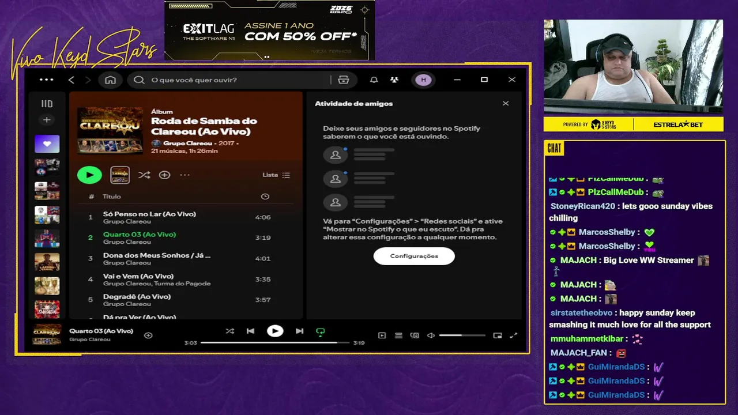
Task: Open connect to a device icon
Action: click(415, 335)
